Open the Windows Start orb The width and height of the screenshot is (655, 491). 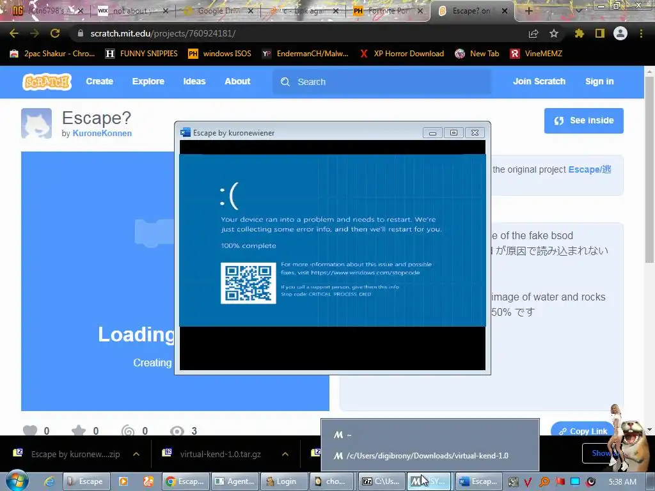pos(17,481)
